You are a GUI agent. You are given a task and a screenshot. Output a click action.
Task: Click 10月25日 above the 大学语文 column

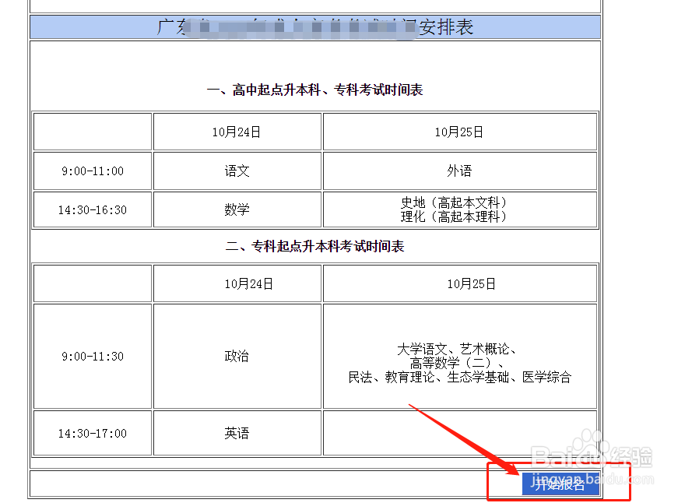pos(472,284)
